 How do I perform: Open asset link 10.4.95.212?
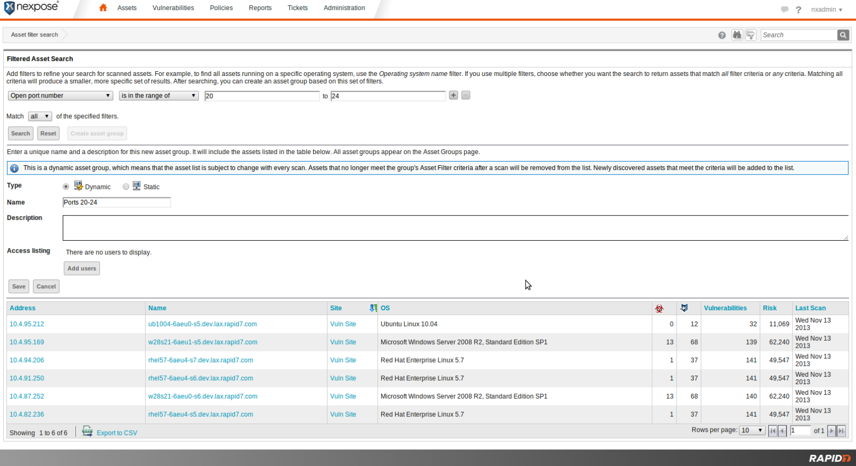(27, 324)
